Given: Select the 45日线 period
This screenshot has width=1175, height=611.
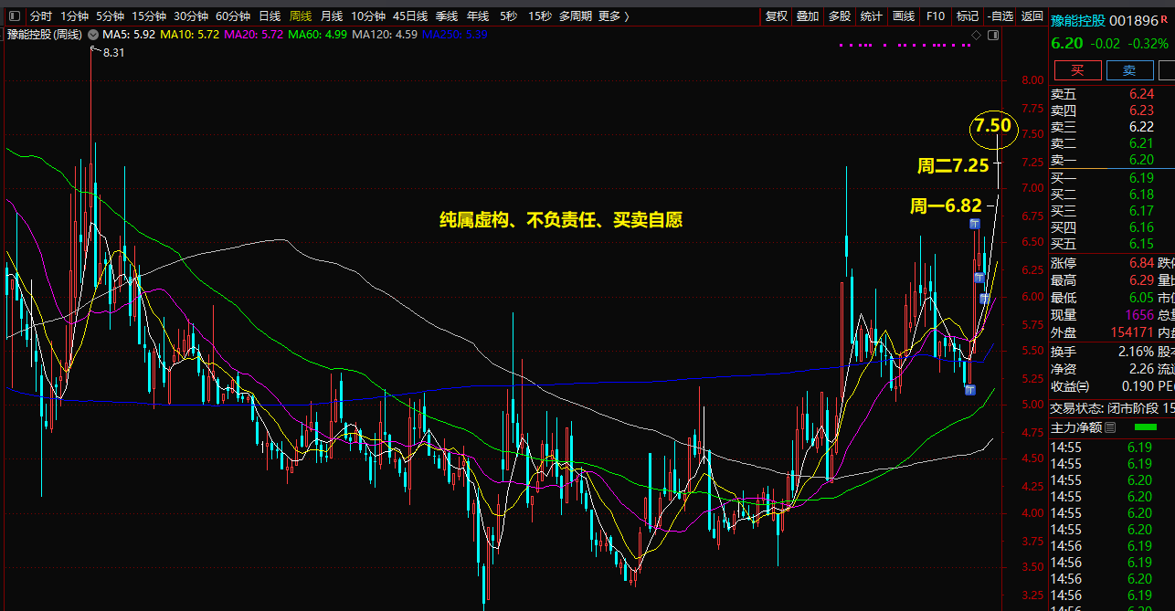Looking at the screenshot, I should click(410, 16).
